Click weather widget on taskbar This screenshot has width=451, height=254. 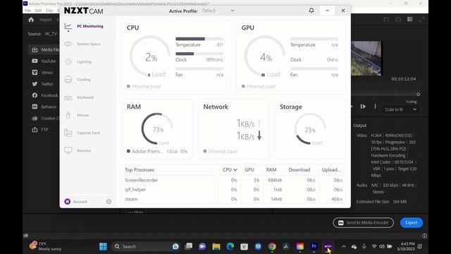[x=45, y=246]
